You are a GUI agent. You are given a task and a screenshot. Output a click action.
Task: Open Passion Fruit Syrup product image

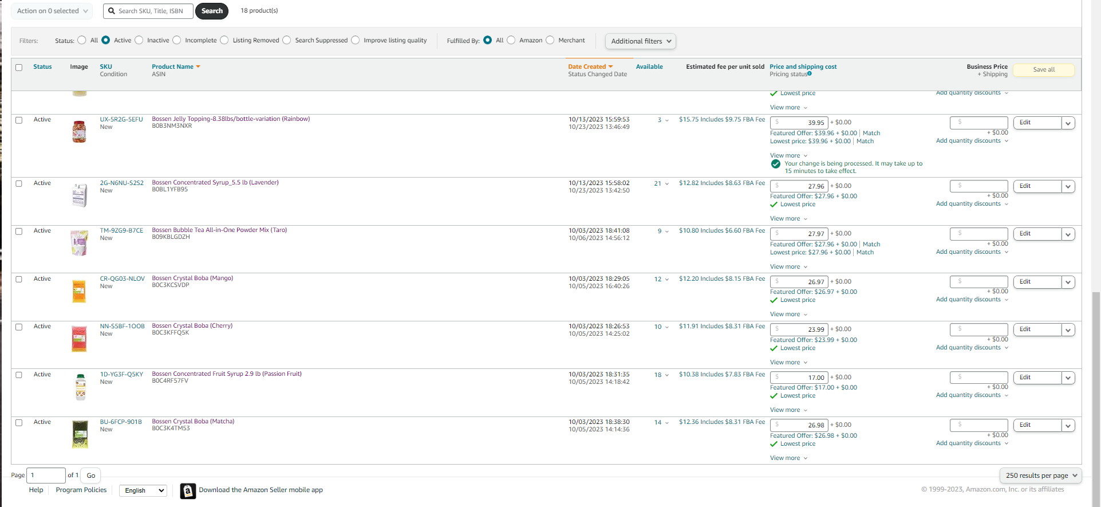pyautogui.click(x=81, y=387)
